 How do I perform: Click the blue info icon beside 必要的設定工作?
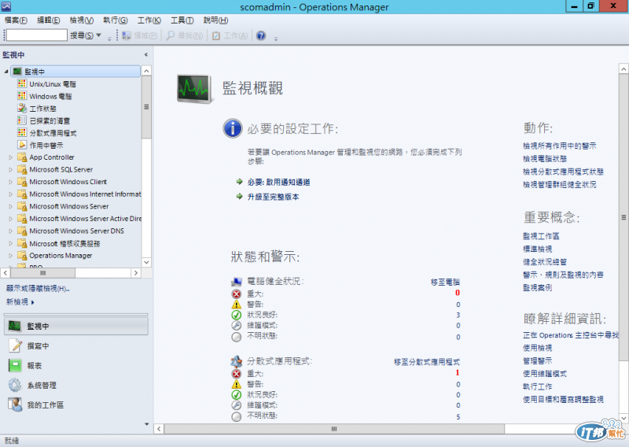[x=233, y=128]
